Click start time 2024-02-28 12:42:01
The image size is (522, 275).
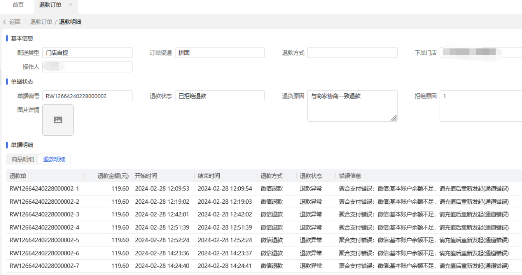point(162,215)
